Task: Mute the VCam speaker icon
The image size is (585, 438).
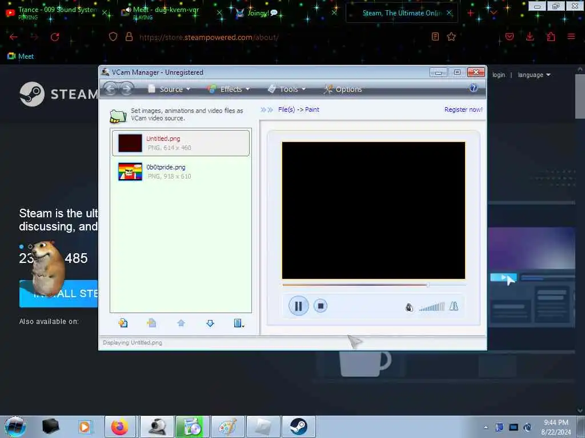Action: (409, 307)
